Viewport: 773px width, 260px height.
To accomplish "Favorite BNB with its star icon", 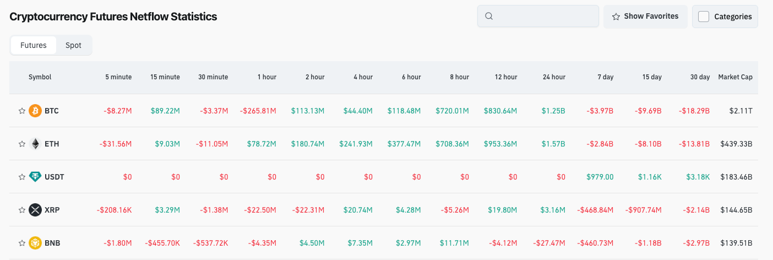I will [x=22, y=243].
